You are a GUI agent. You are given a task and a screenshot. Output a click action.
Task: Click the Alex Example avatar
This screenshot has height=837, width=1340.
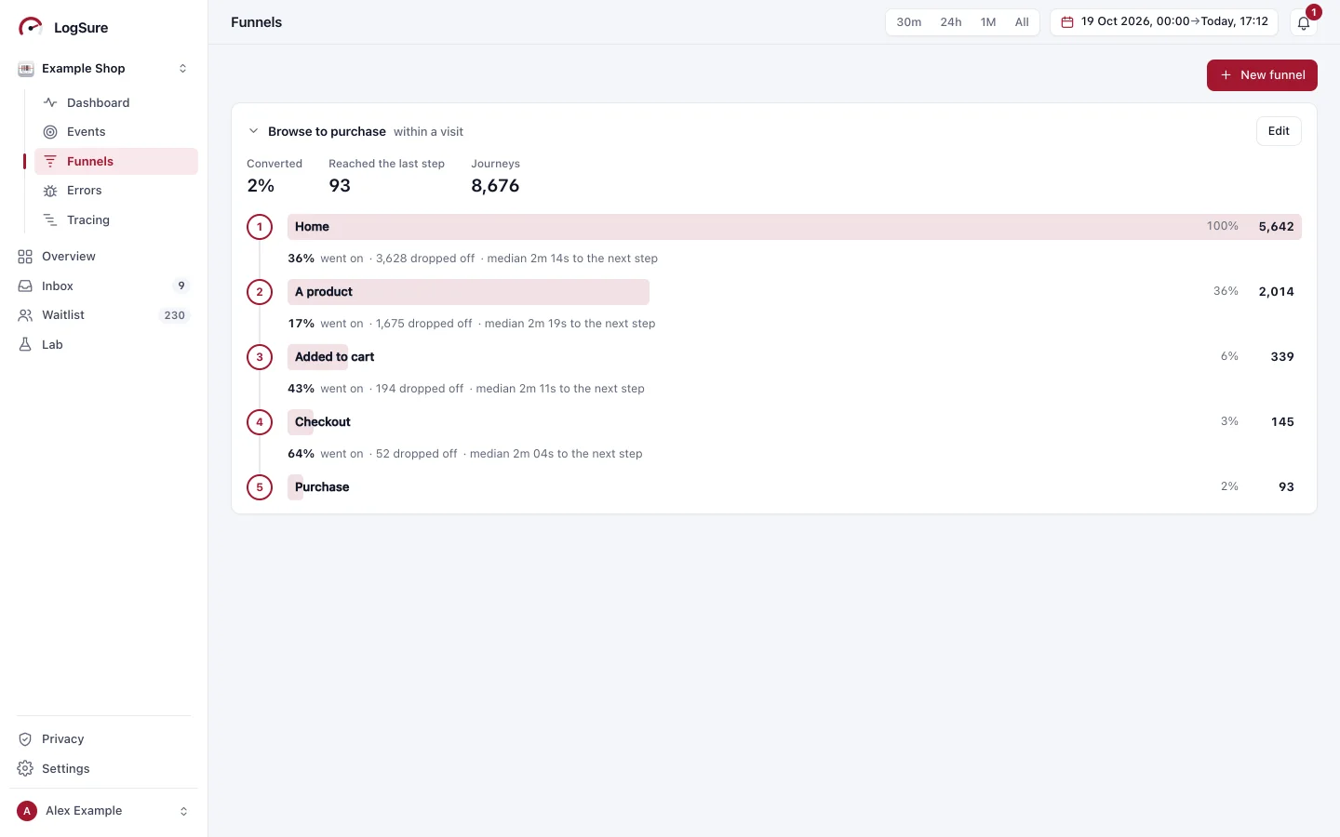pyautogui.click(x=27, y=811)
